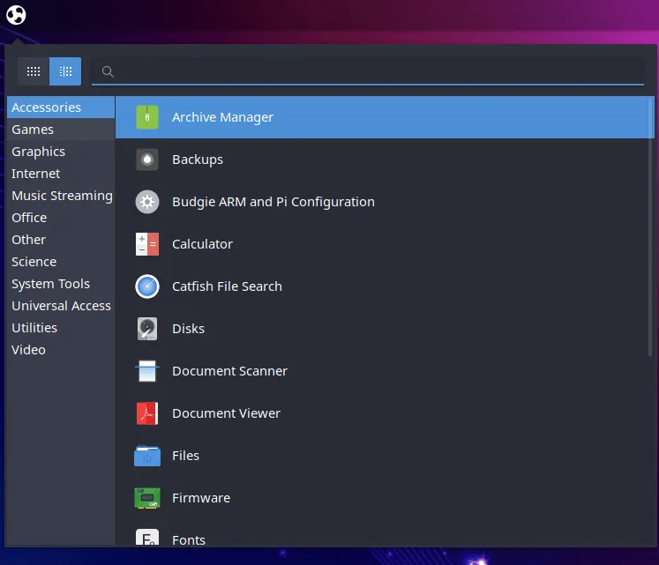Open the Archive Manager icon

click(x=147, y=117)
